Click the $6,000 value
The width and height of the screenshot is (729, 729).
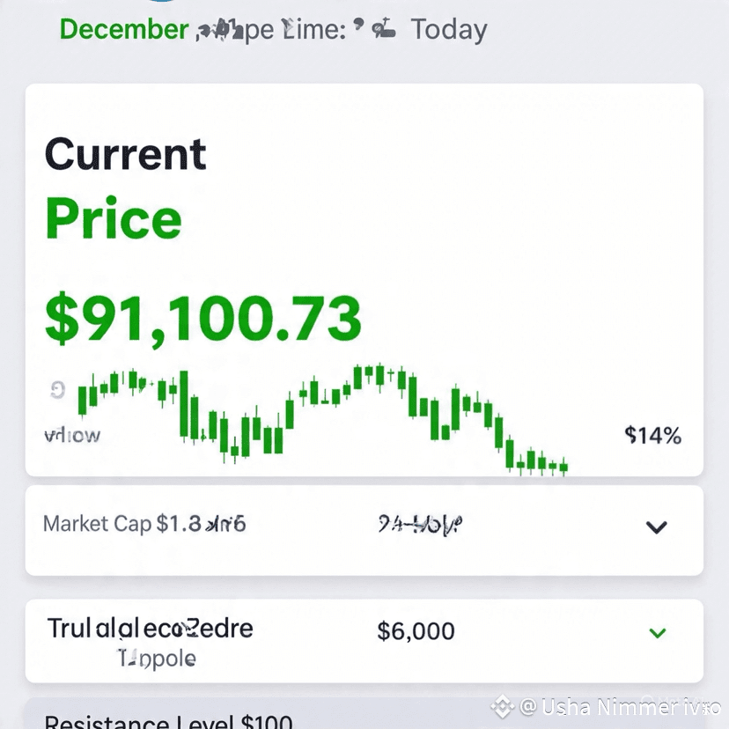pos(416,631)
